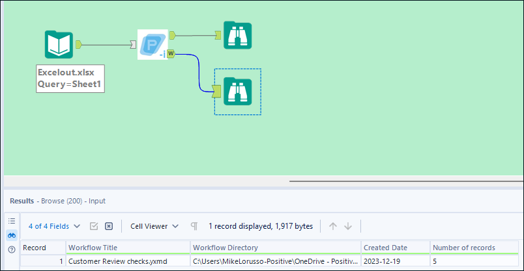
Task: Click the Record column header
Action: (x=43, y=248)
